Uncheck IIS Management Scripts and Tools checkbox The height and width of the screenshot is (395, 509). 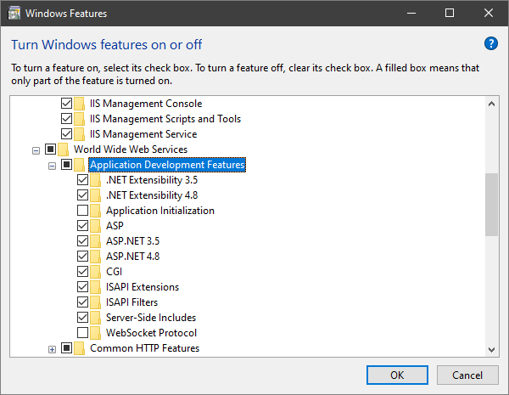pyautogui.click(x=66, y=119)
